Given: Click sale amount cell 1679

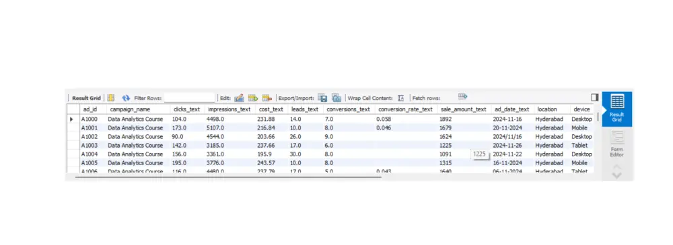Looking at the screenshot, I should coord(446,128).
